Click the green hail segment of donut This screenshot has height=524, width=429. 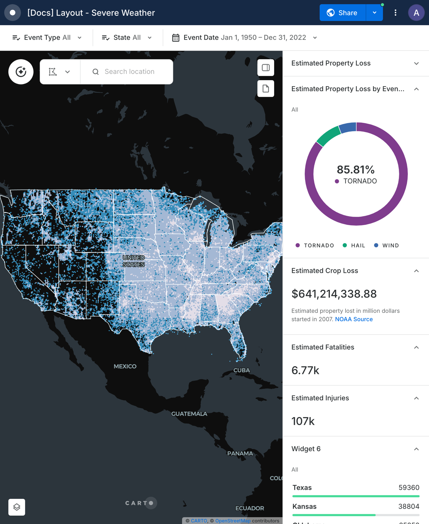coord(328,136)
